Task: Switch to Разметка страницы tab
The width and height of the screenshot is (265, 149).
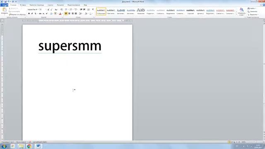Action: [37, 5]
